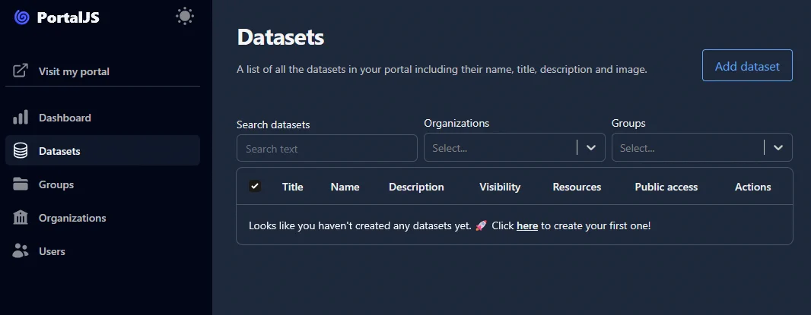Follow the 'here' link to create a dataset
This screenshot has height=315, width=811.
527,225
